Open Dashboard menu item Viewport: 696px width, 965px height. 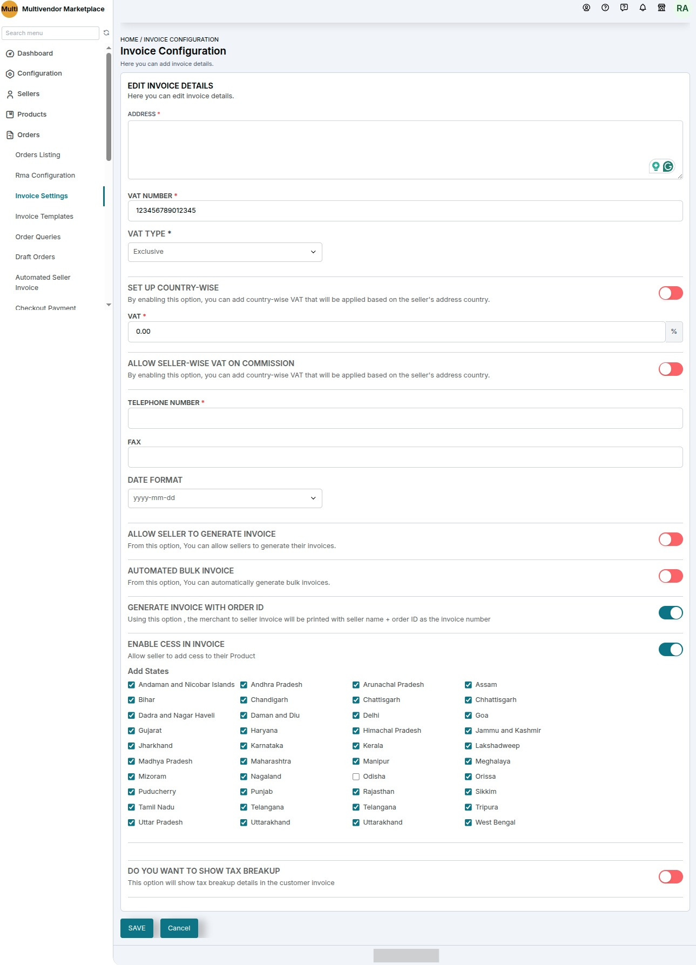[35, 53]
